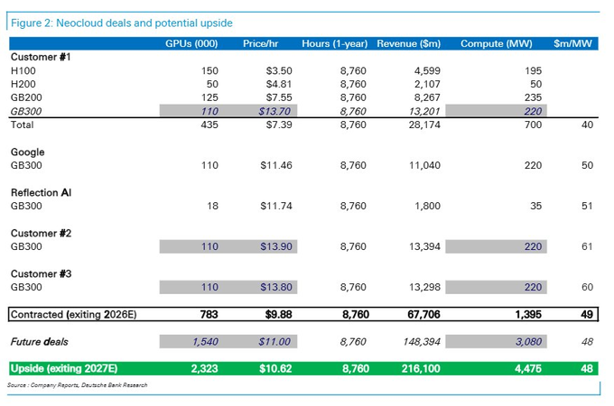The width and height of the screenshot is (614, 406).
Task: Click the revenue value '13,201'
Action: pyautogui.click(x=424, y=111)
